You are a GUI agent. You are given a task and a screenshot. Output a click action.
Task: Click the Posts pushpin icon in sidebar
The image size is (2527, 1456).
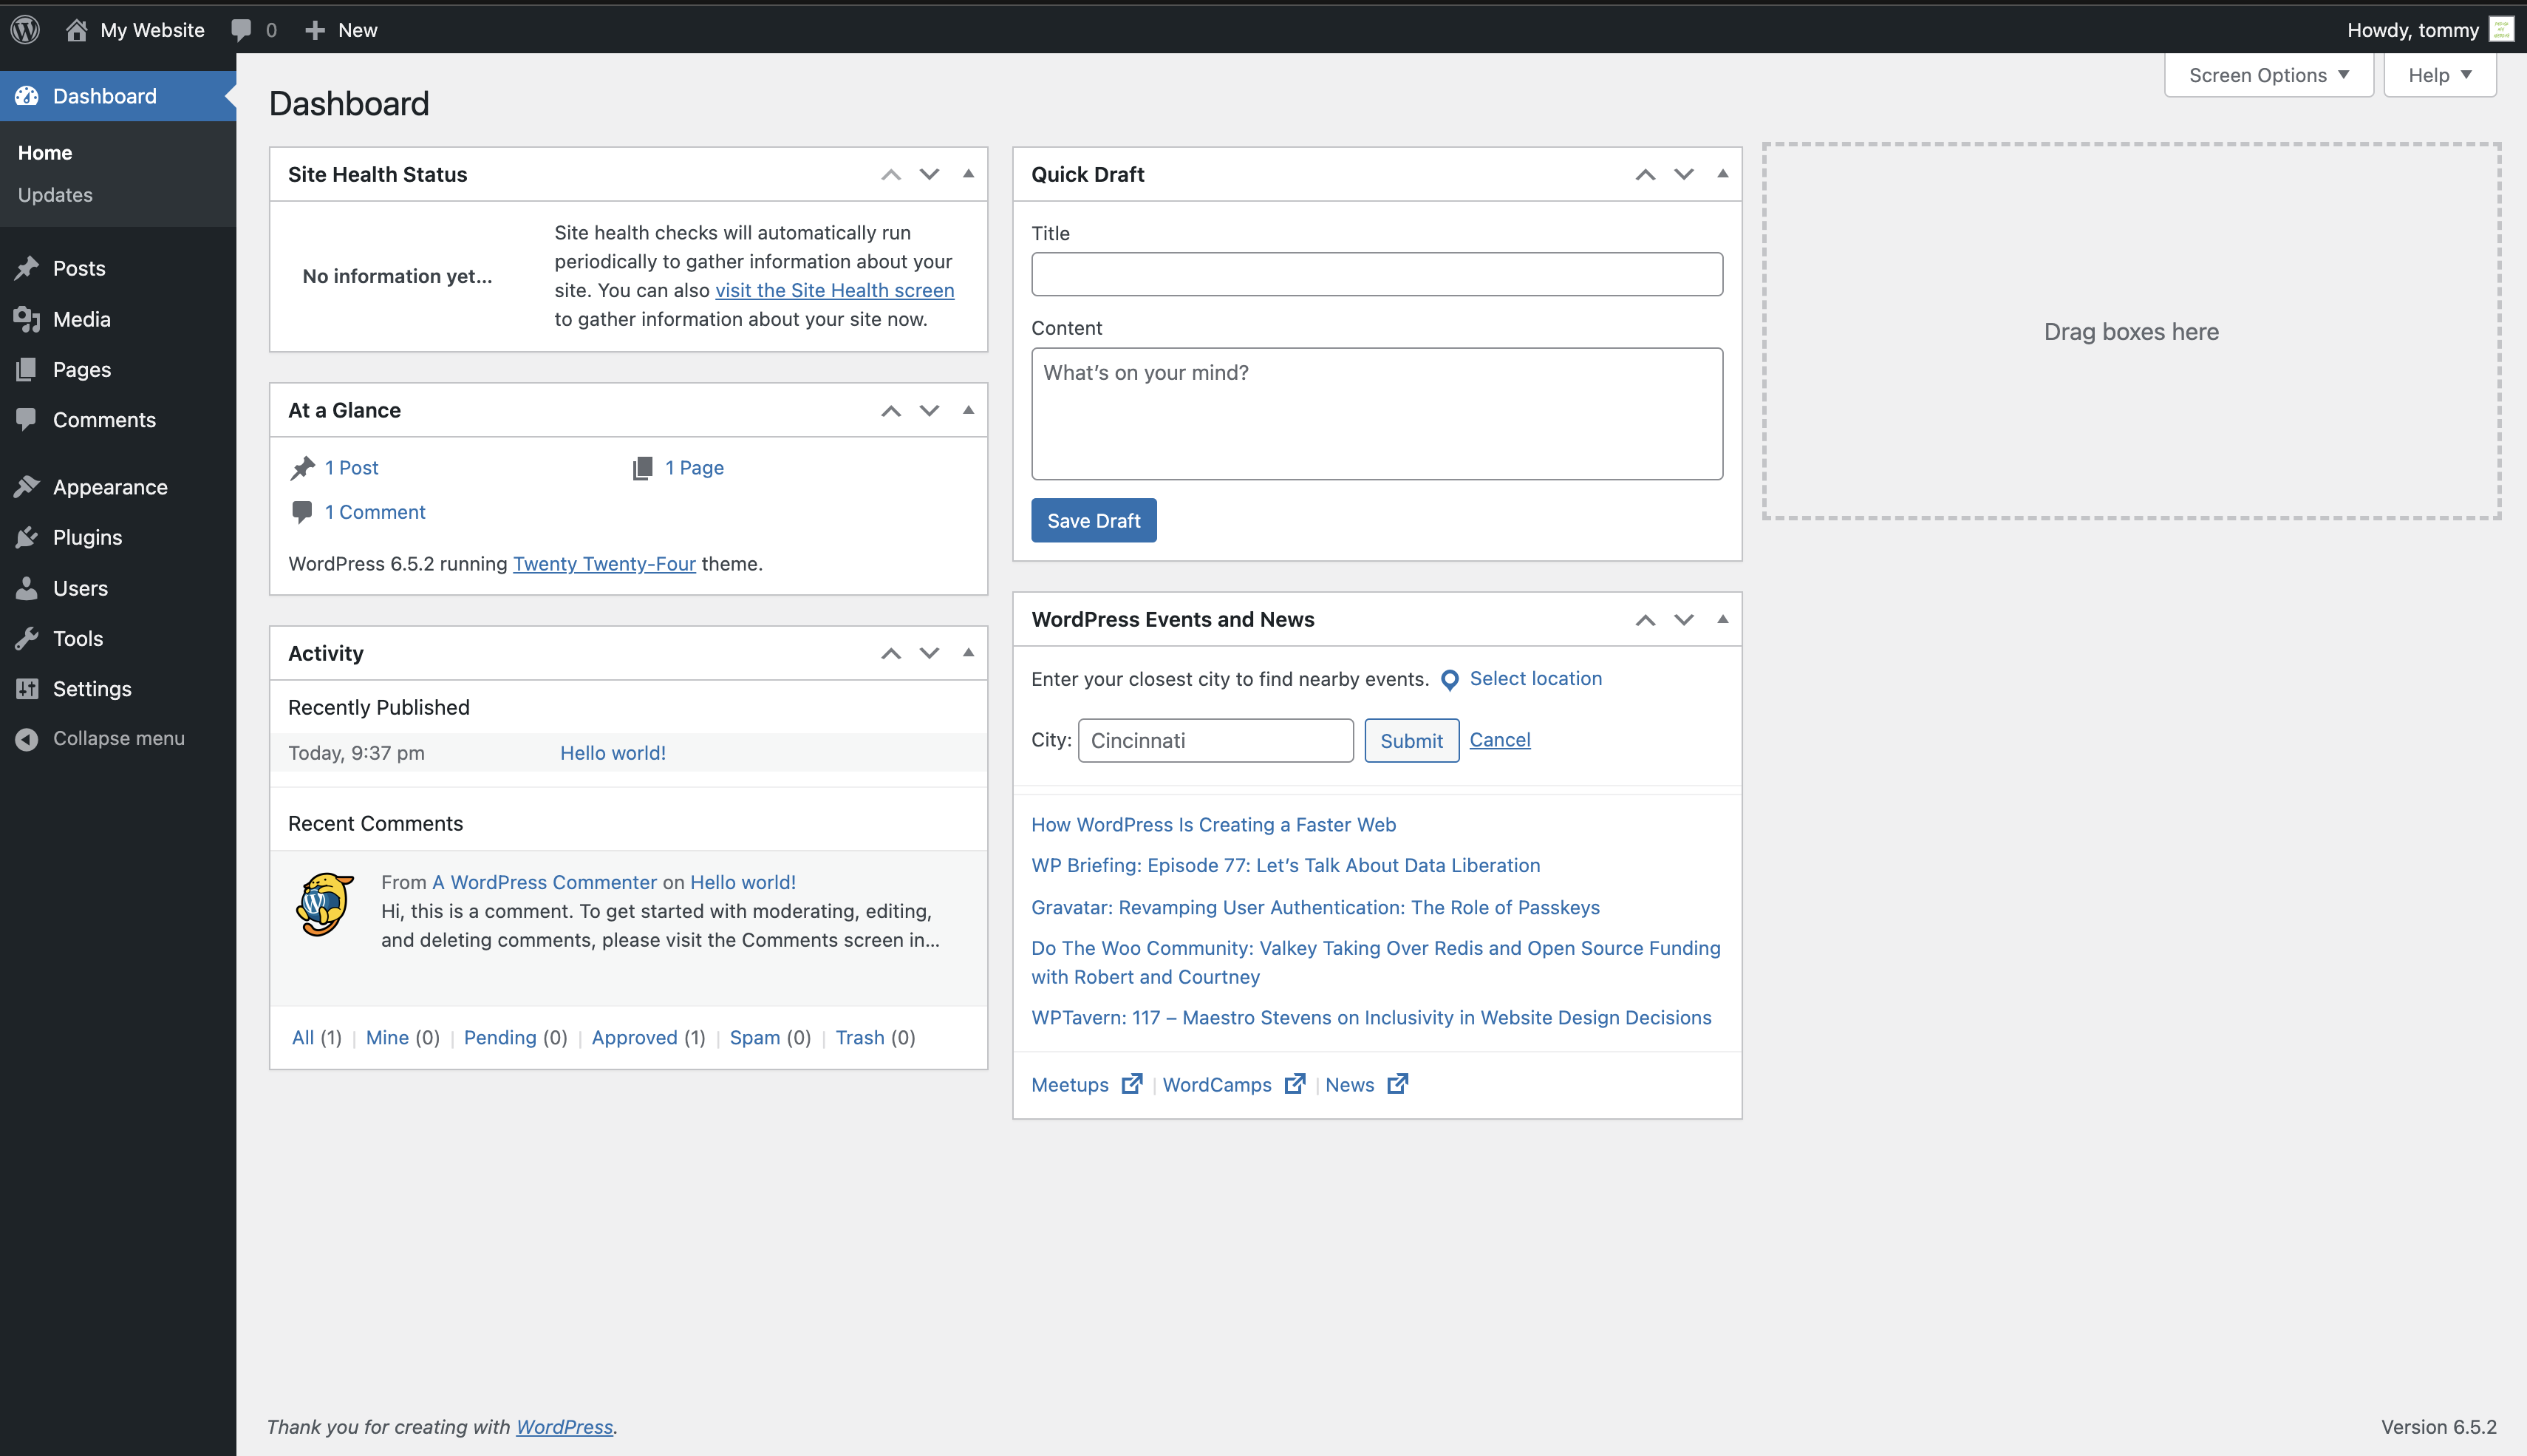(27, 268)
